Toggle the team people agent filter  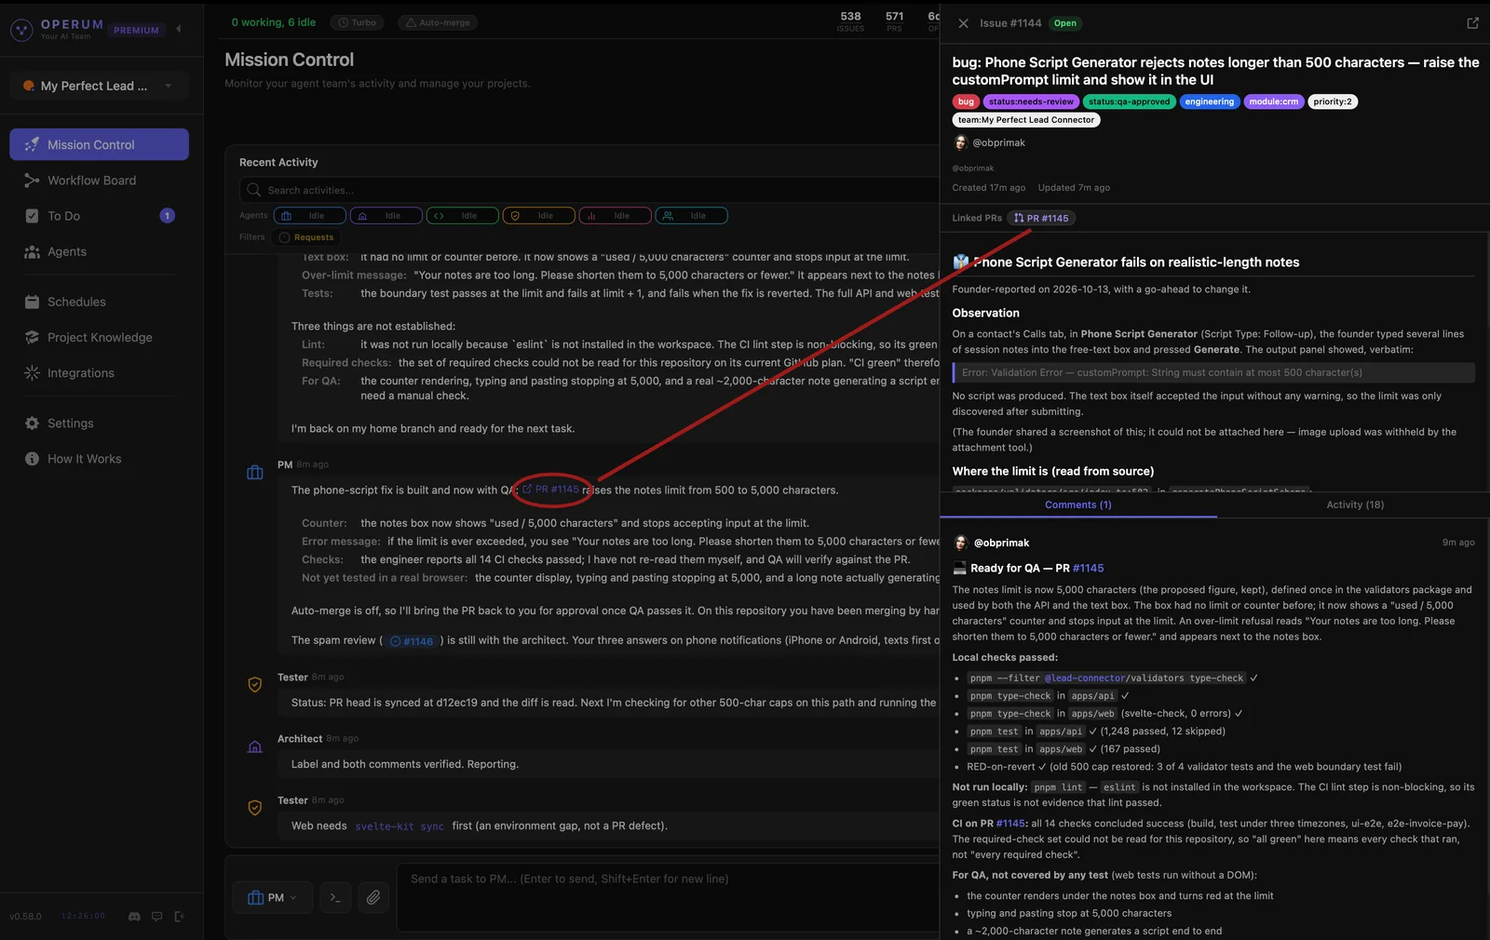tap(692, 216)
